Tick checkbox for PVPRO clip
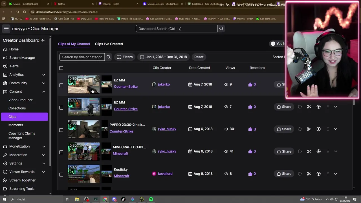 point(61,130)
